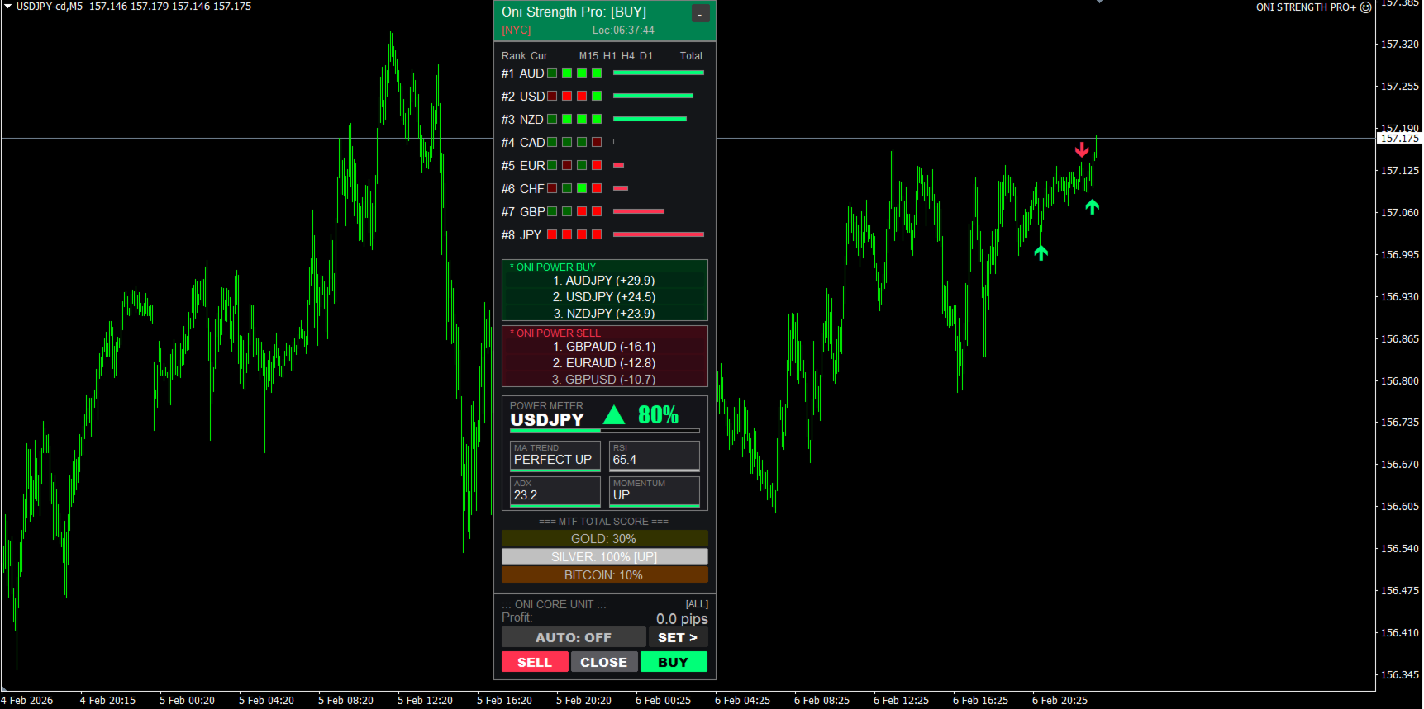Click CAD row D1 strength square
Screen dimensions: 1424x709
(x=597, y=142)
